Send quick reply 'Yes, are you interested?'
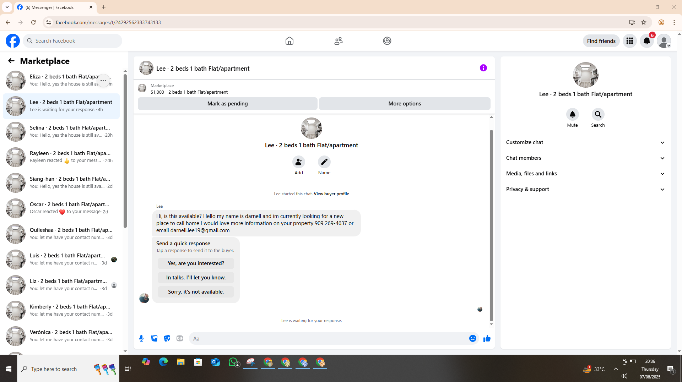Image resolution: width=682 pixels, height=382 pixels. coord(196,263)
